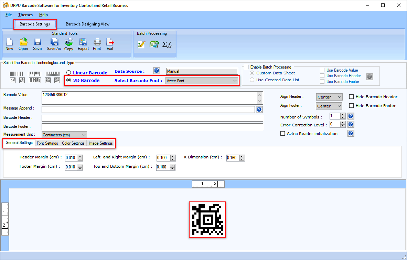Open the Select Barcode Font dropdown
407x260 pixels.
click(x=202, y=81)
